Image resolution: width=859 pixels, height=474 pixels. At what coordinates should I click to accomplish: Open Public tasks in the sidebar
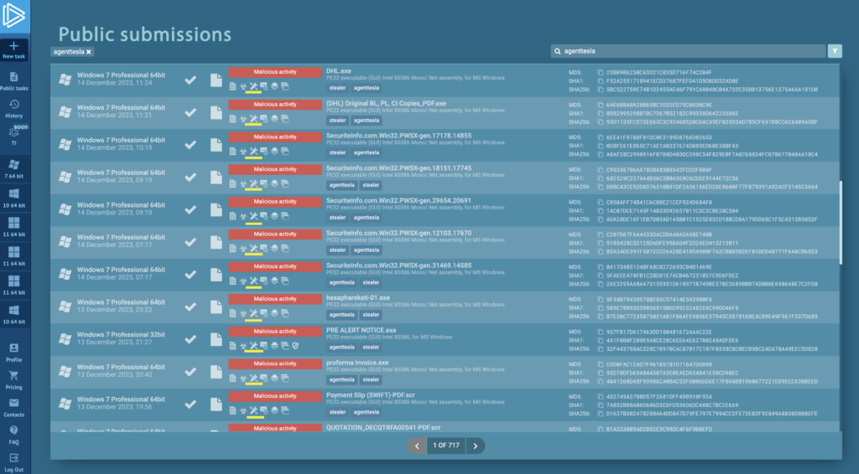14,77
